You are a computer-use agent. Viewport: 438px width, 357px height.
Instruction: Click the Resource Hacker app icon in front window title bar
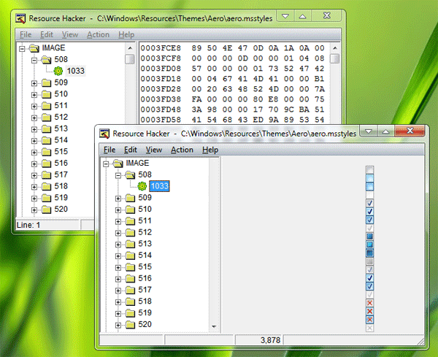coord(104,134)
